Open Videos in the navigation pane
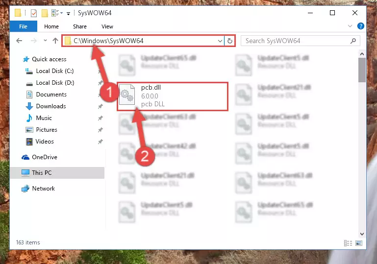 point(40,142)
